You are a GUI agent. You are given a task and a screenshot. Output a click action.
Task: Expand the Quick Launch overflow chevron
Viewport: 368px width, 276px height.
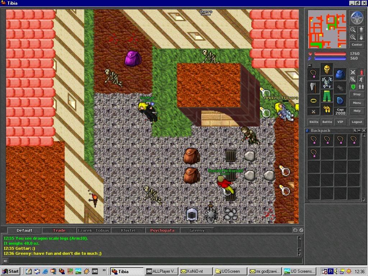click(x=104, y=271)
